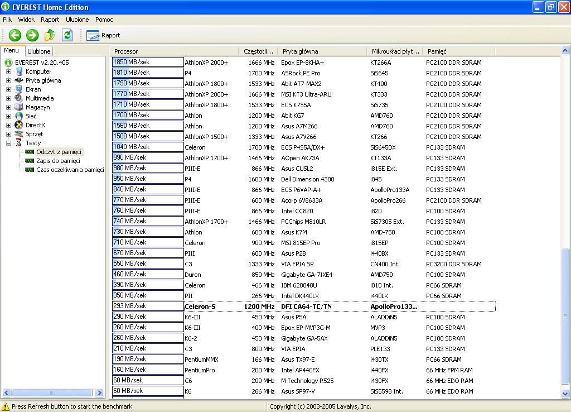571x412 pixels.
Task: Click the Magazyn storage icon
Action: [x=19, y=107]
